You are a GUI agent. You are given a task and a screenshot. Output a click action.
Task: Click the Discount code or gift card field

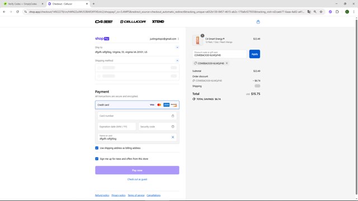(x=220, y=54)
